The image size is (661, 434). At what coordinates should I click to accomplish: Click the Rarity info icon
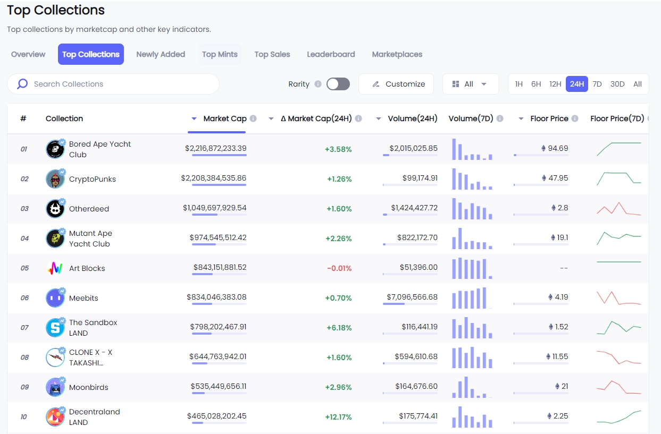point(318,84)
